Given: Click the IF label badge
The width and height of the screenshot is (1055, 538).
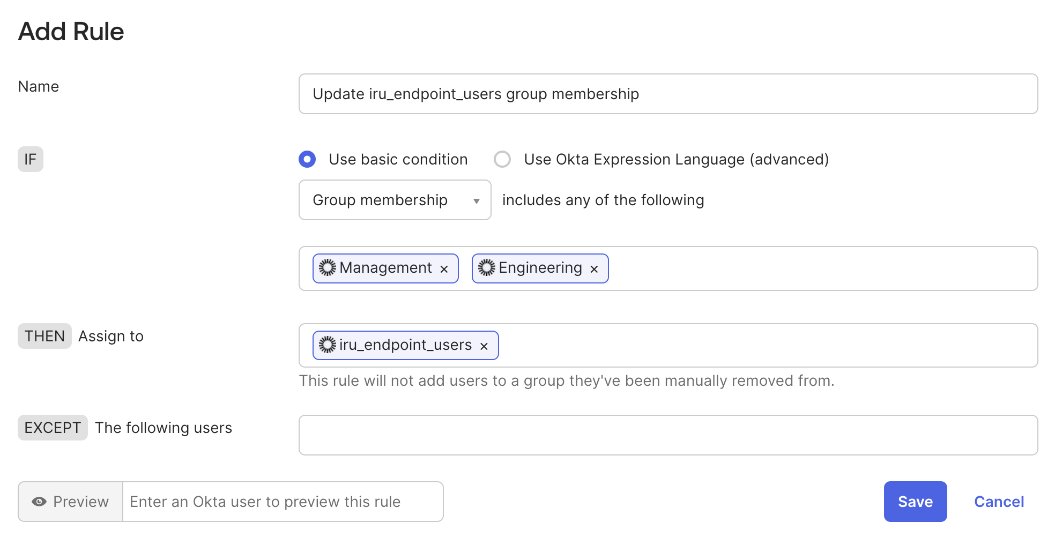Looking at the screenshot, I should [x=31, y=159].
